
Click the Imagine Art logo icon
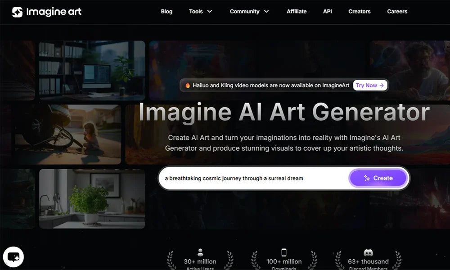18,12
